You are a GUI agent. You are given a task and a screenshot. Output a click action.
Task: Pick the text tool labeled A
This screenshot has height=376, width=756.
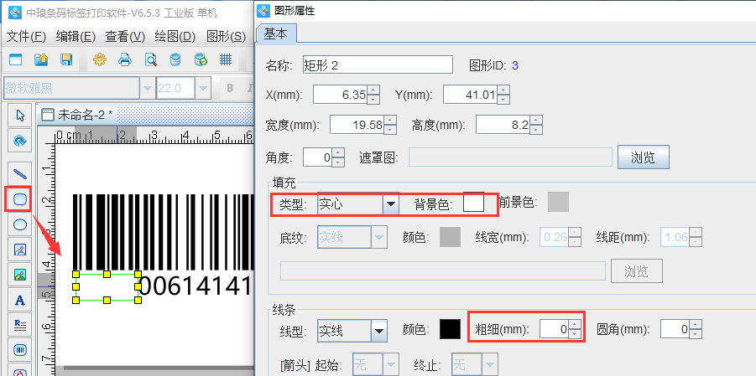[20, 299]
